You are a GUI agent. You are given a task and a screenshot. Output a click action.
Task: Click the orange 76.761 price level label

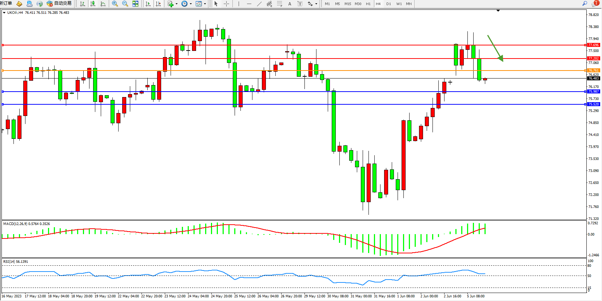tap(593, 71)
